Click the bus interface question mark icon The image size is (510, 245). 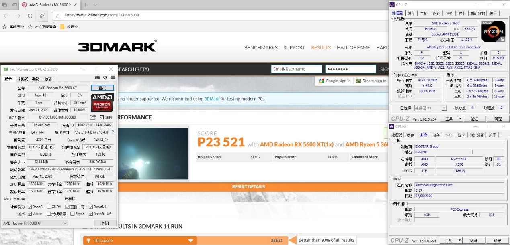pos(113,132)
